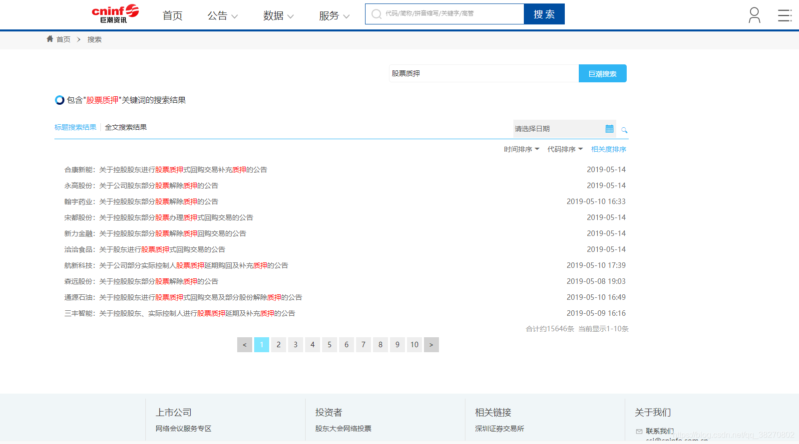Click the magnifier icon next to date field
The height and width of the screenshot is (444, 799).
pyautogui.click(x=624, y=130)
